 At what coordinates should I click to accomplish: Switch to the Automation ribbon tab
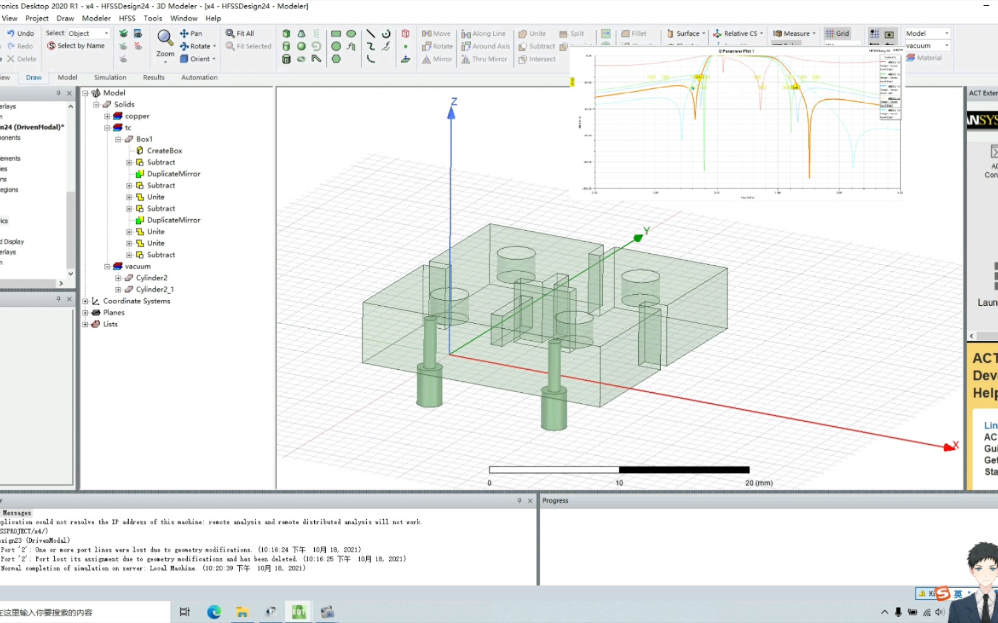tap(199, 77)
